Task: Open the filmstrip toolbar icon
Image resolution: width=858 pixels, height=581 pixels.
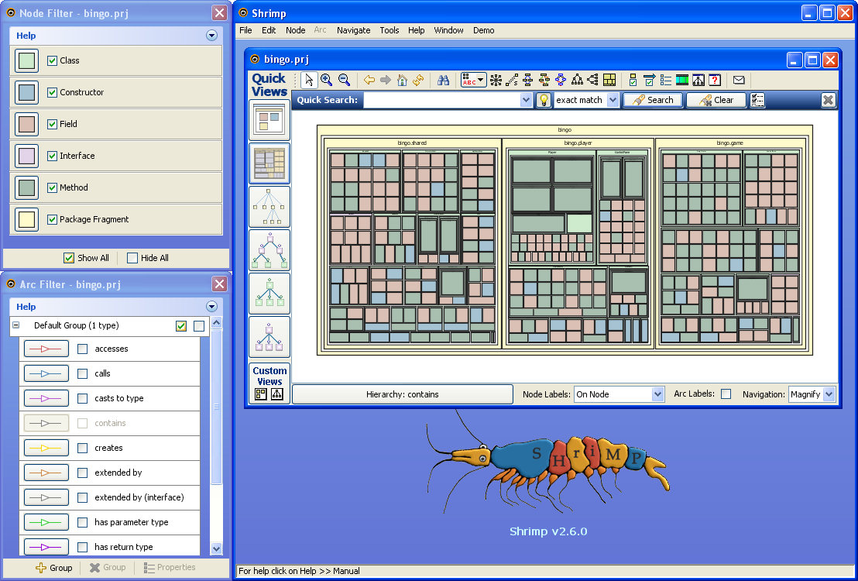Action: point(681,80)
